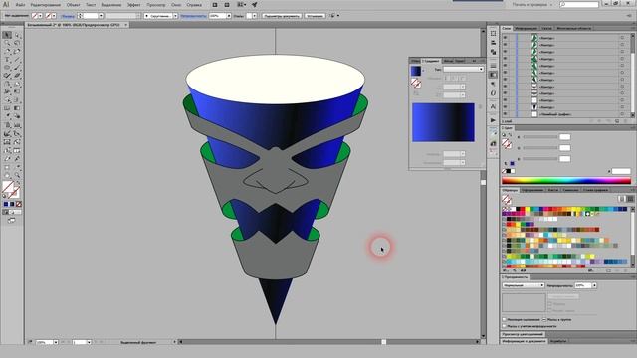Screen dimensions: 637x358
Task: Open control bar fill swatch dropdown
Action: 40,16
